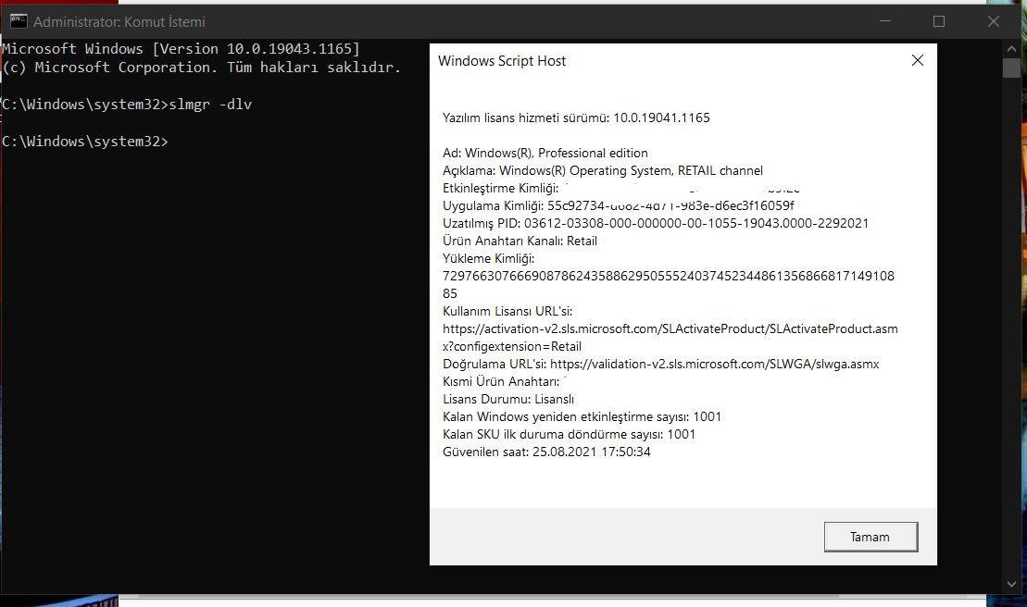1027x607 pixels.
Task: Click 'Lisans Durumu: Lisanslı' line
Action: click(x=507, y=400)
